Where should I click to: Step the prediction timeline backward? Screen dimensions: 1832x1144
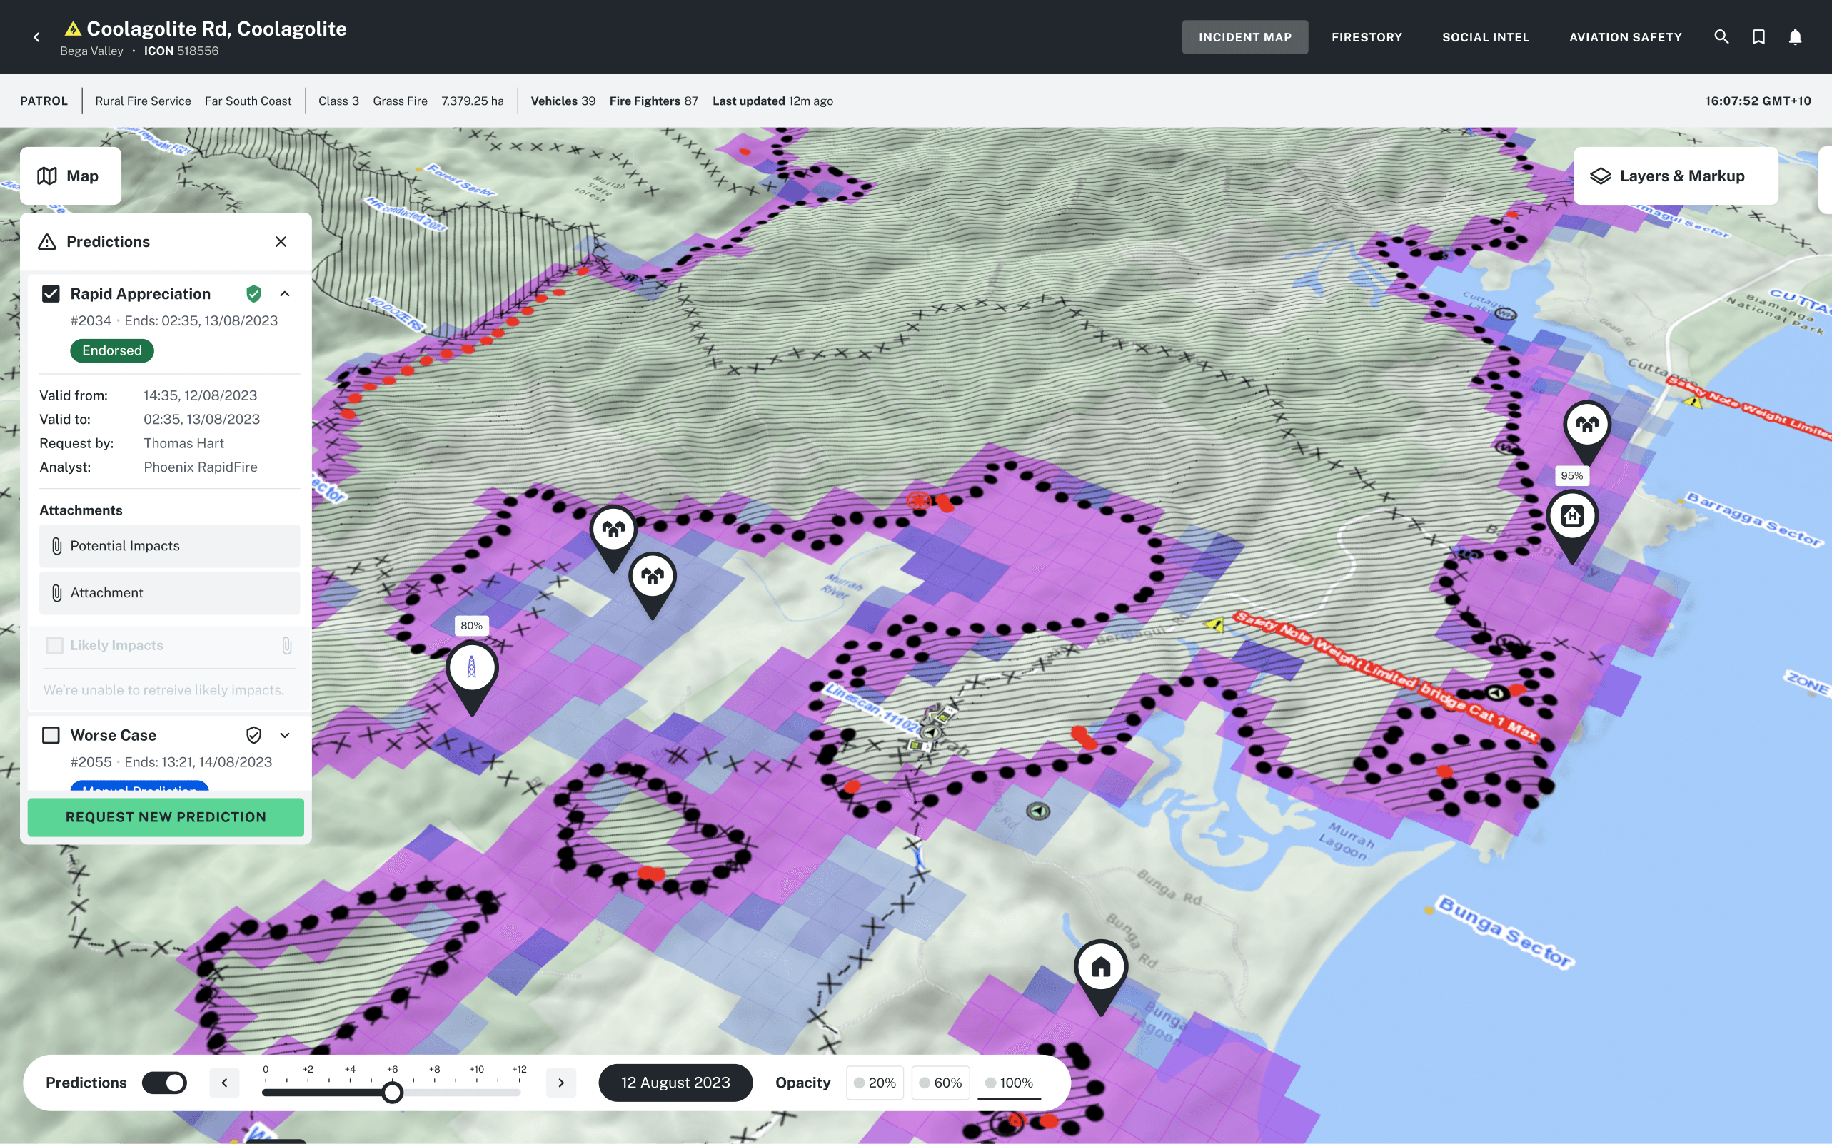[224, 1083]
